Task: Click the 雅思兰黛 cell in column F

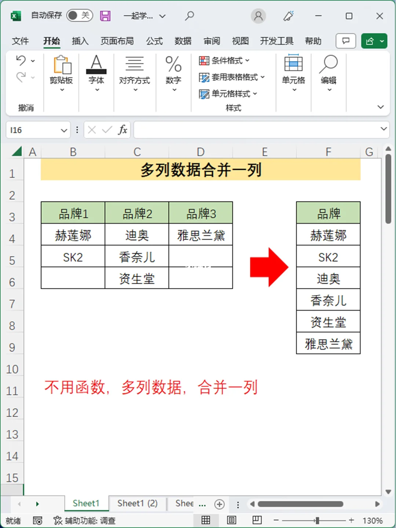Action: [x=328, y=343]
